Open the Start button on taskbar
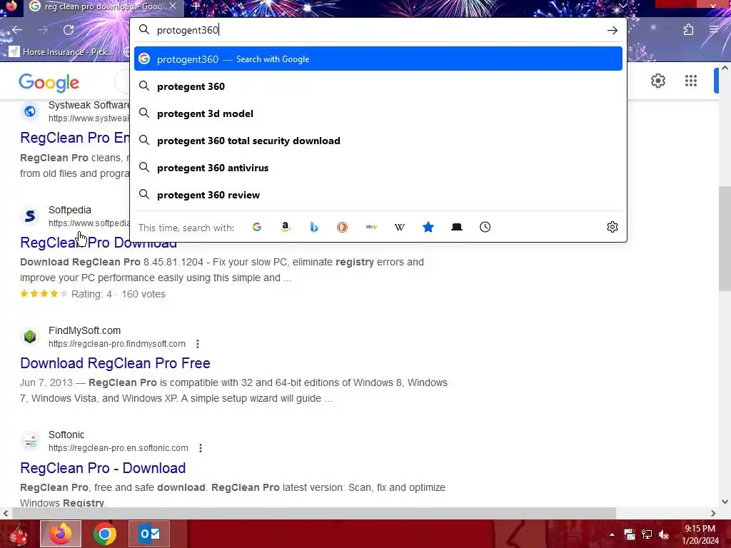The width and height of the screenshot is (731, 548). click(18, 534)
